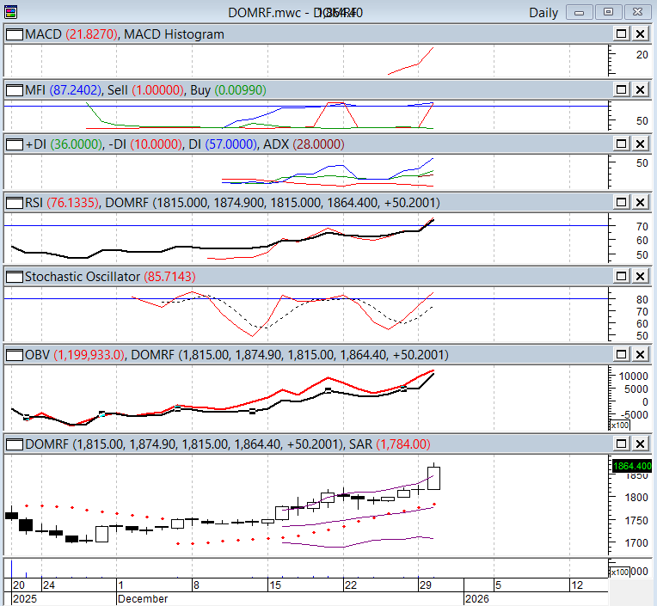Image resolution: width=657 pixels, height=606 pixels.
Task: Click the x100 scale box in volume panel
Action: 620,572
